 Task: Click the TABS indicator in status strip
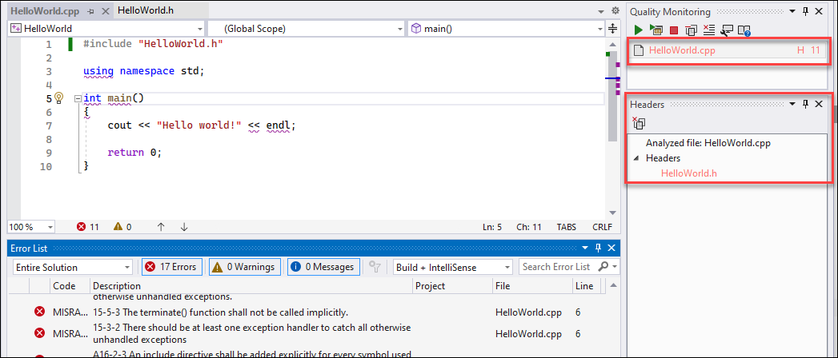coord(567,227)
